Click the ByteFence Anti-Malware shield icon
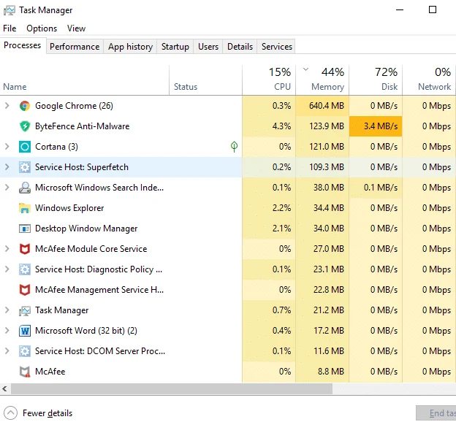Image resolution: width=456 pixels, height=422 pixels. pyautogui.click(x=25, y=126)
